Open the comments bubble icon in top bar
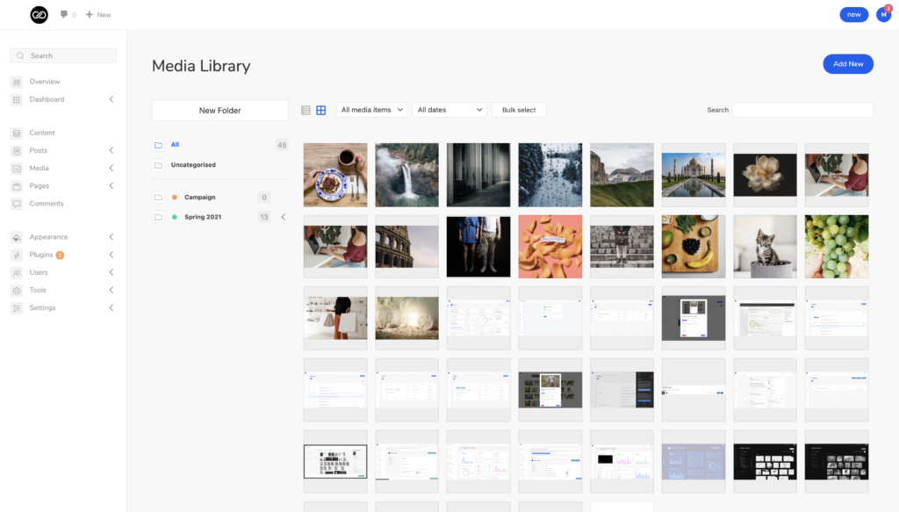Screen dimensions: 899x512 (x=64, y=15)
